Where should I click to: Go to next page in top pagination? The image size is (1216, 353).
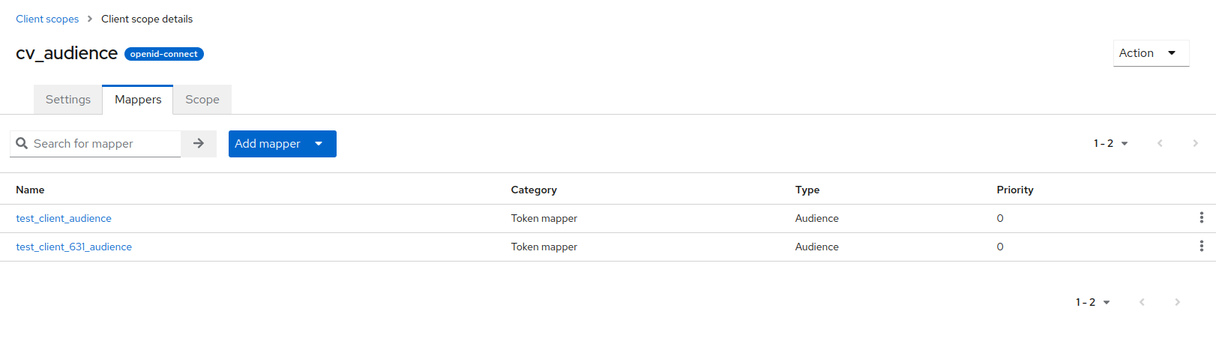click(1195, 143)
